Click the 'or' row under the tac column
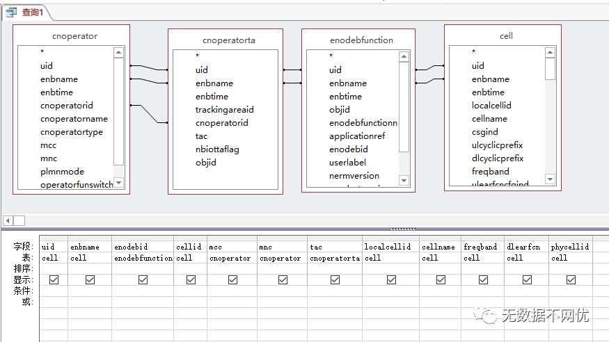Image resolution: width=609 pixels, height=342 pixels. pos(334,302)
